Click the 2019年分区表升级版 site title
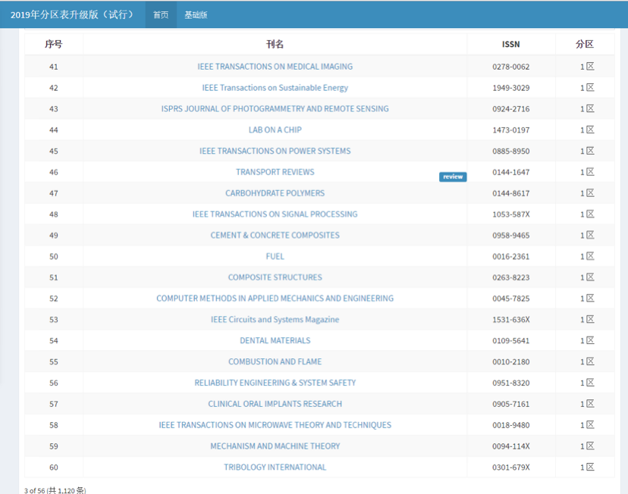The width and height of the screenshot is (628, 494). (72, 14)
